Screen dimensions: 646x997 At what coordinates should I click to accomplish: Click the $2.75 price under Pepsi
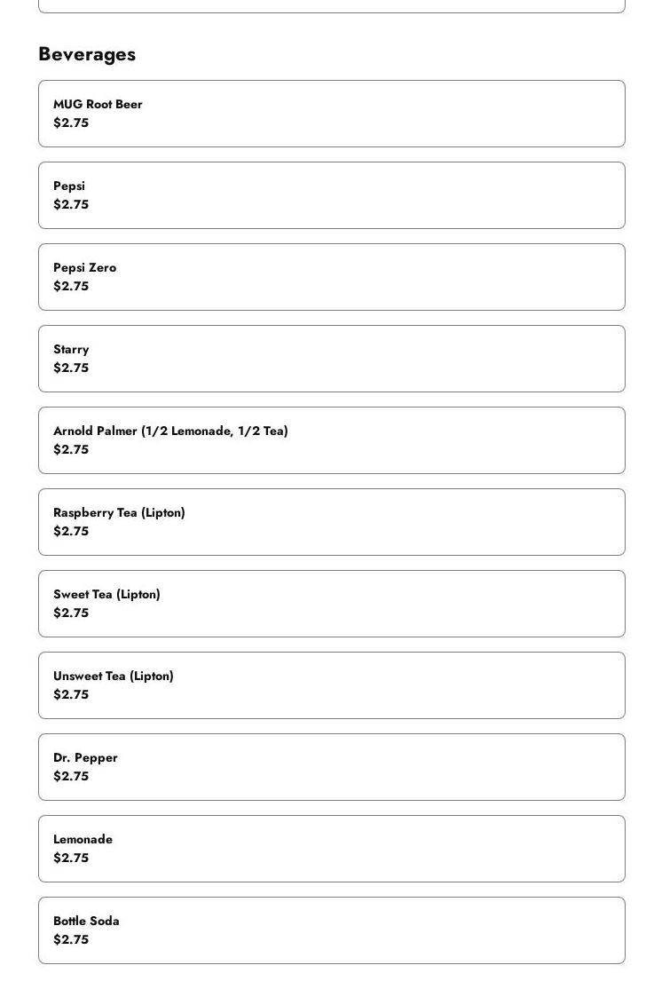click(71, 204)
